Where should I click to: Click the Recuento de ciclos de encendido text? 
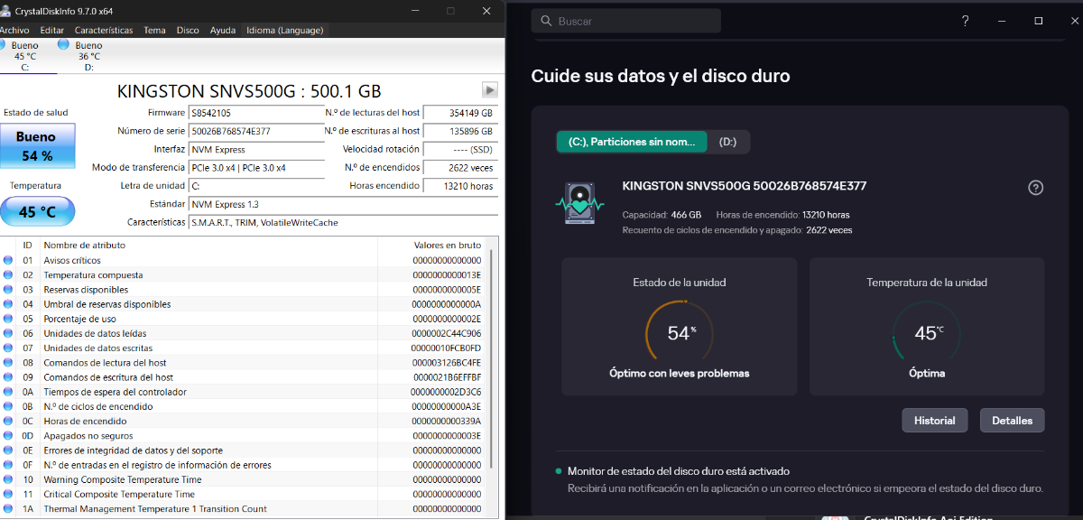(737, 230)
